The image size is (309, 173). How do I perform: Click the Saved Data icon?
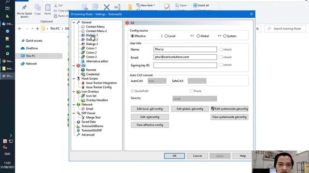78,122
